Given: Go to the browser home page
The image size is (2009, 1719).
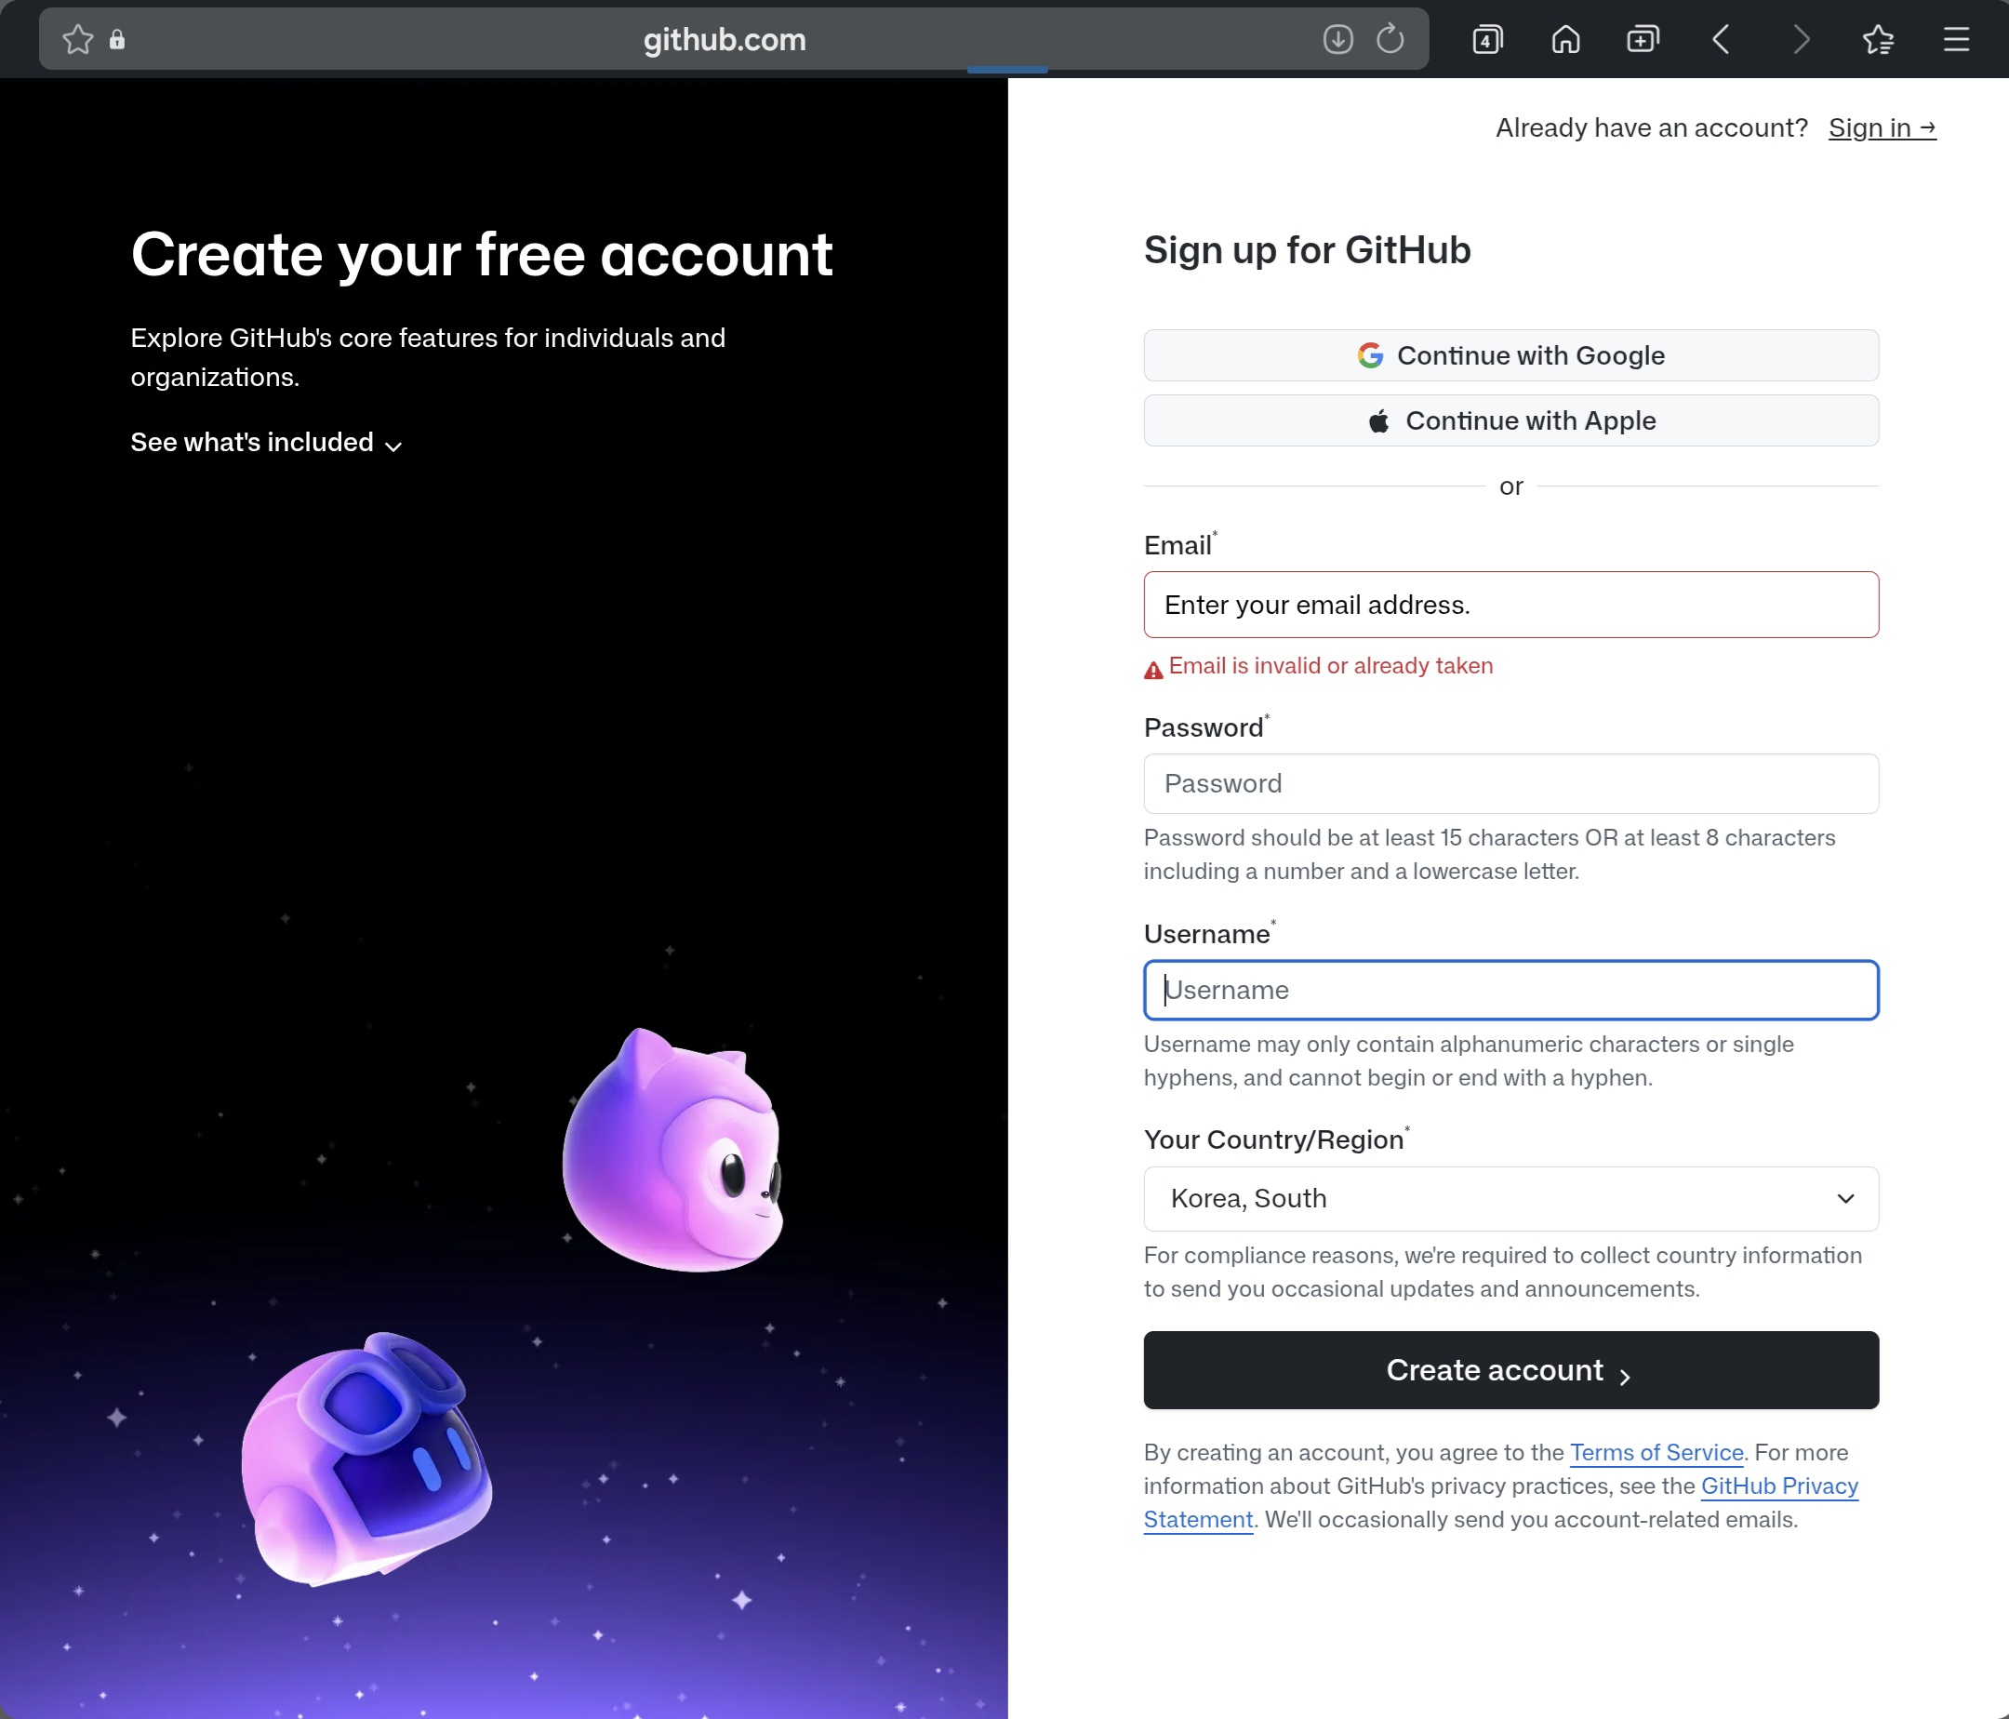Looking at the screenshot, I should pos(1565,40).
